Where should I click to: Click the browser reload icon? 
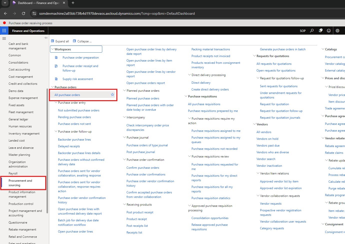point(23,13)
